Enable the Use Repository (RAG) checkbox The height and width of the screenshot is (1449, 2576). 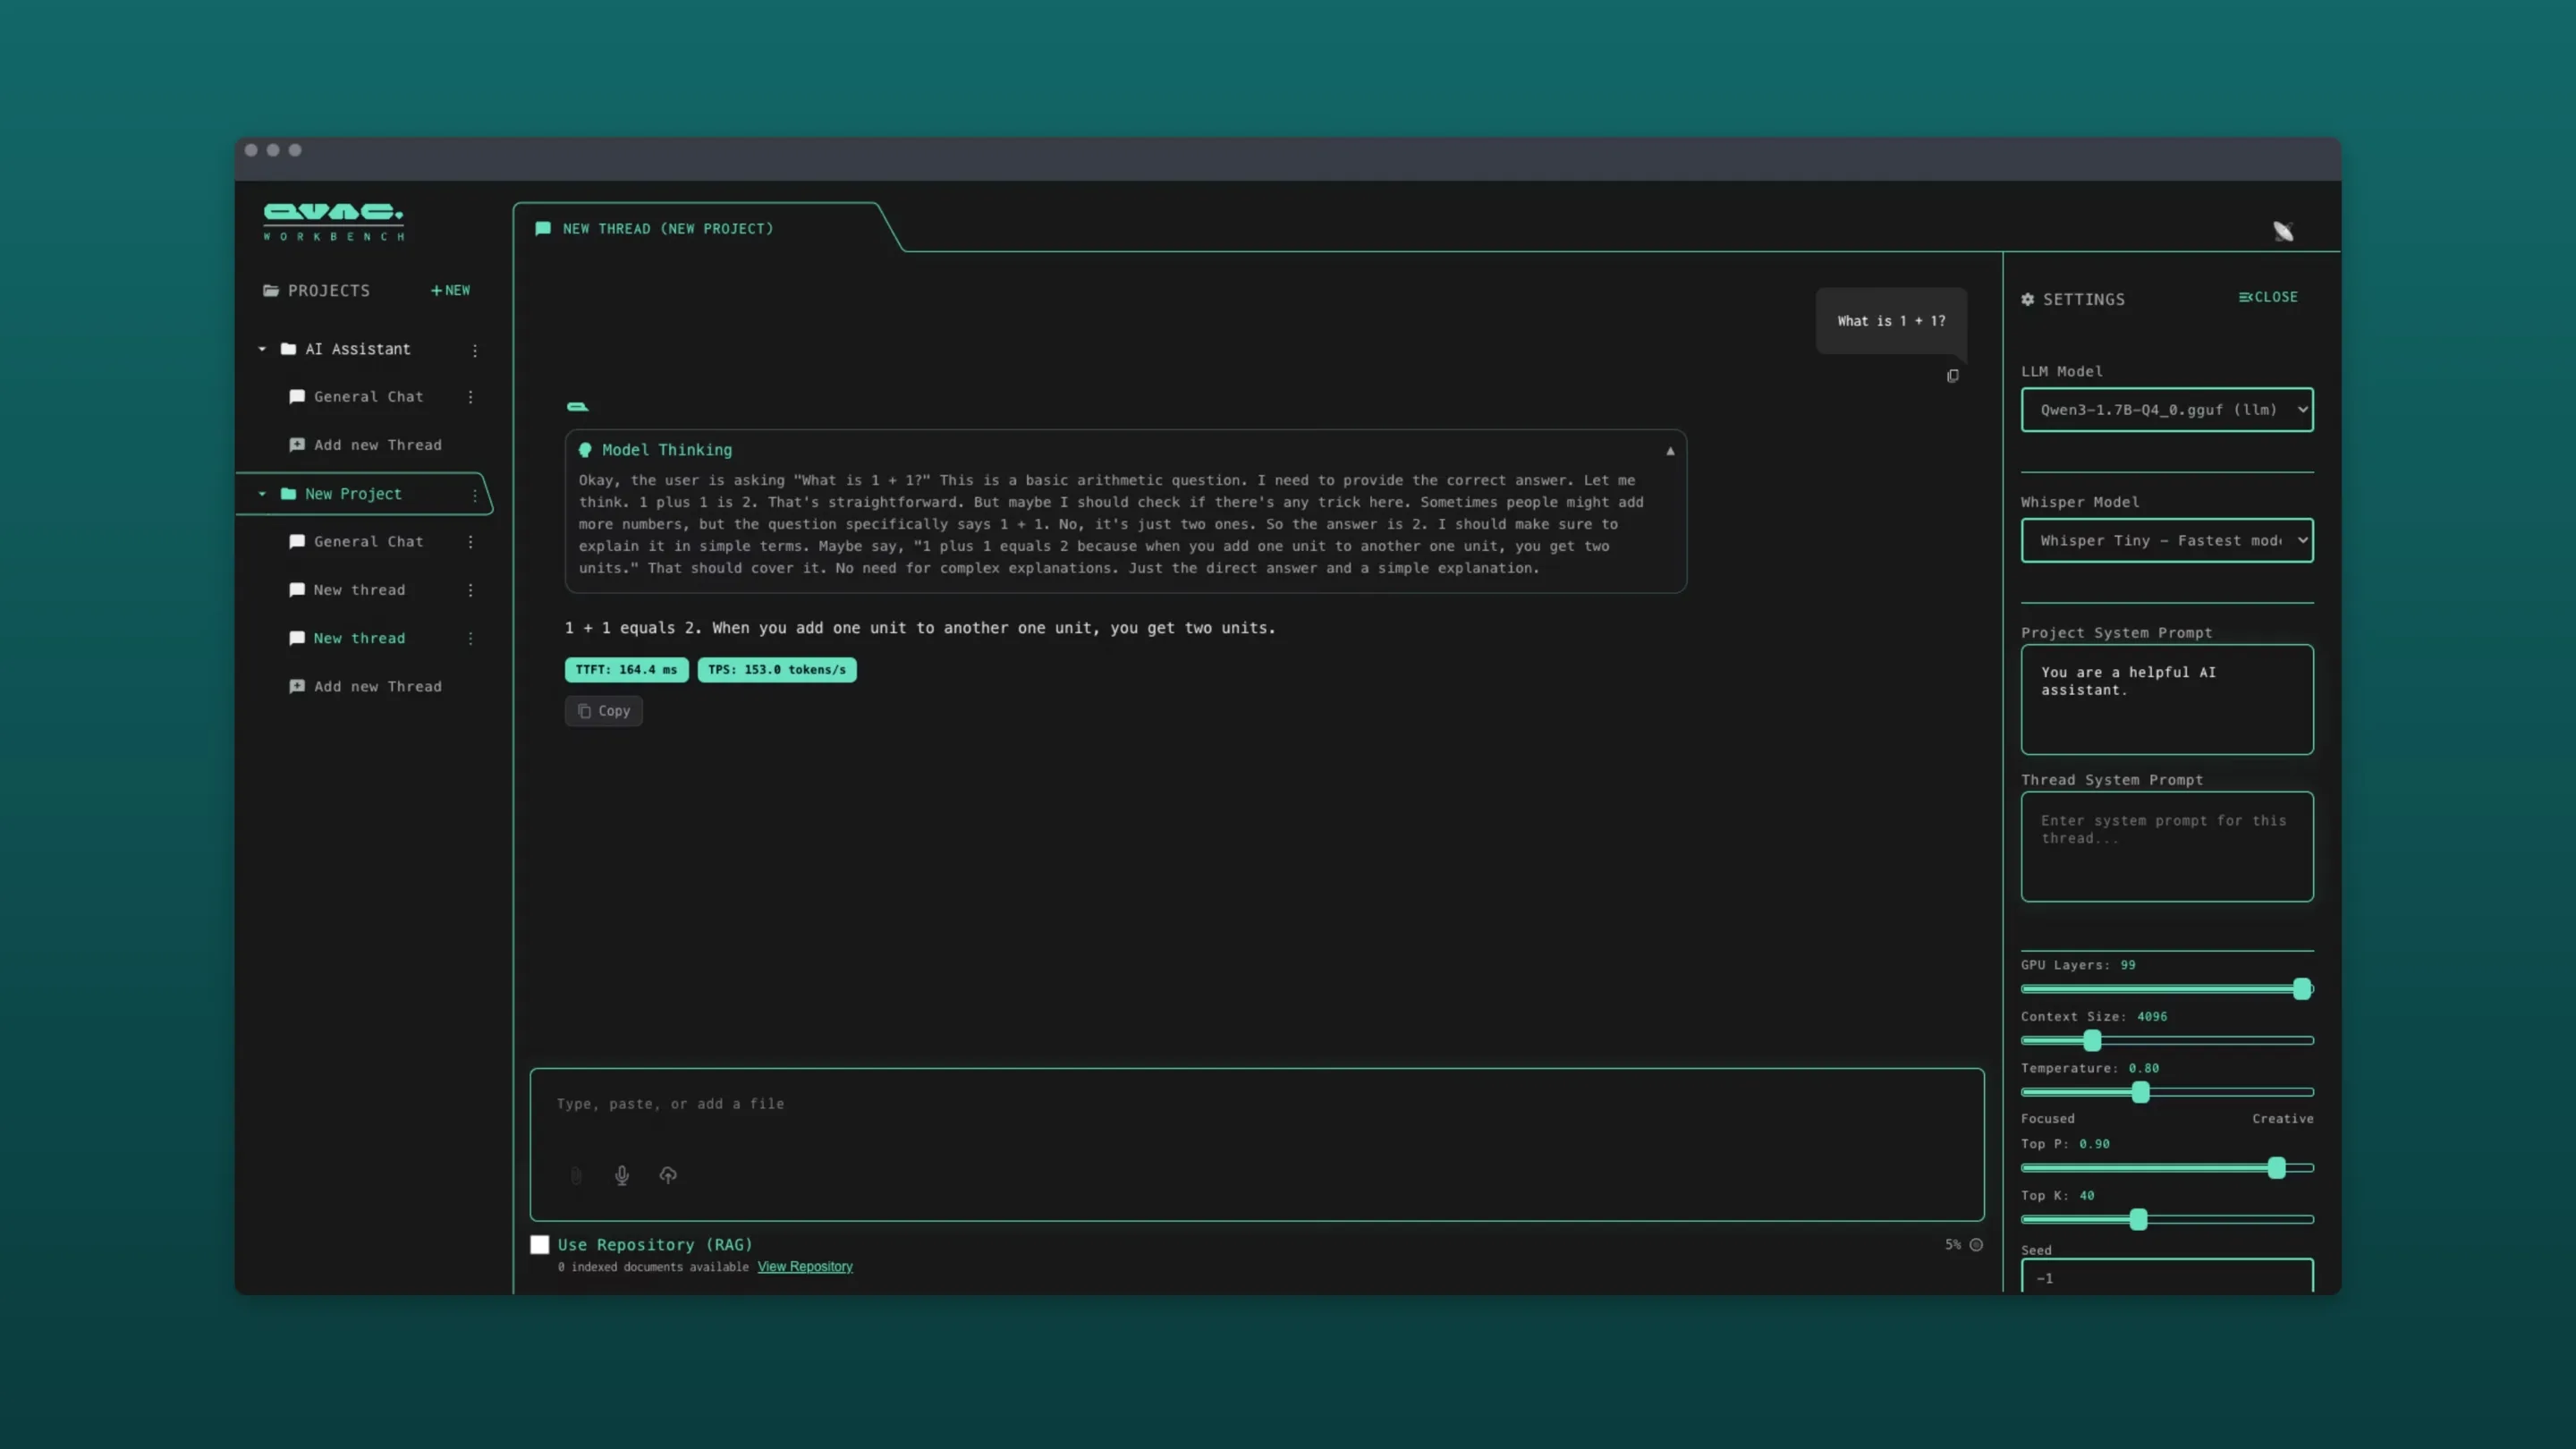point(540,1244)
